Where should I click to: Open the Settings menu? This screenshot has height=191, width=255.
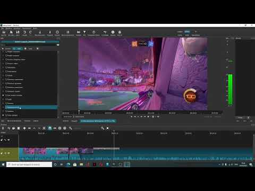coord(27,28)
